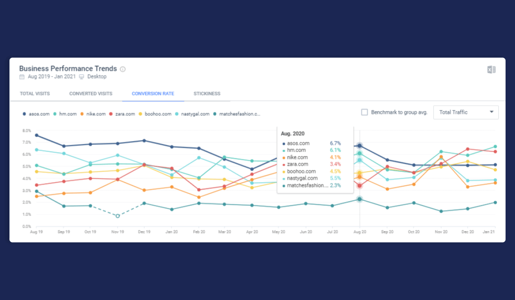Click the zara.com legend color dot
Viewport: 515px width, 300px height.
pyautogui.click(x=111, y=114)
